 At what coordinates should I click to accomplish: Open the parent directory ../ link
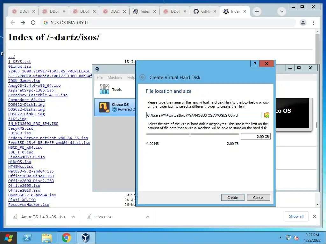12,57
